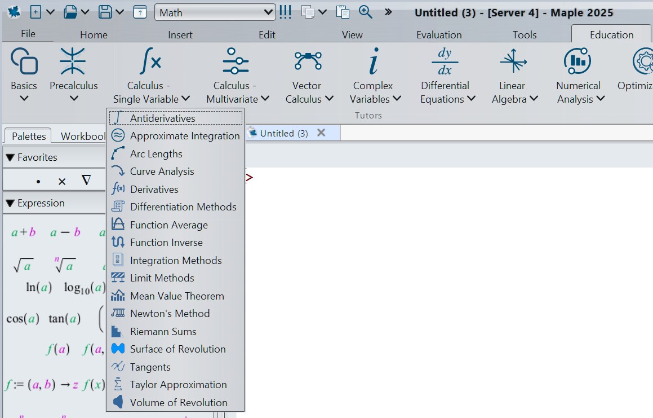Choose Taylor Approximation menu entry

coord(178,385)
